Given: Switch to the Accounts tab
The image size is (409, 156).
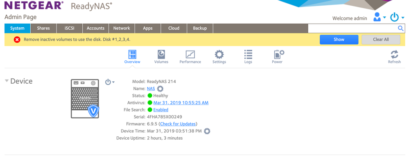Looking at the screenshot, I should (x=95, y=28).
